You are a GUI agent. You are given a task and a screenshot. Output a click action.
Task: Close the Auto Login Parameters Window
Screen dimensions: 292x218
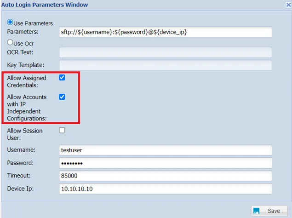click(x=288, y=5)
